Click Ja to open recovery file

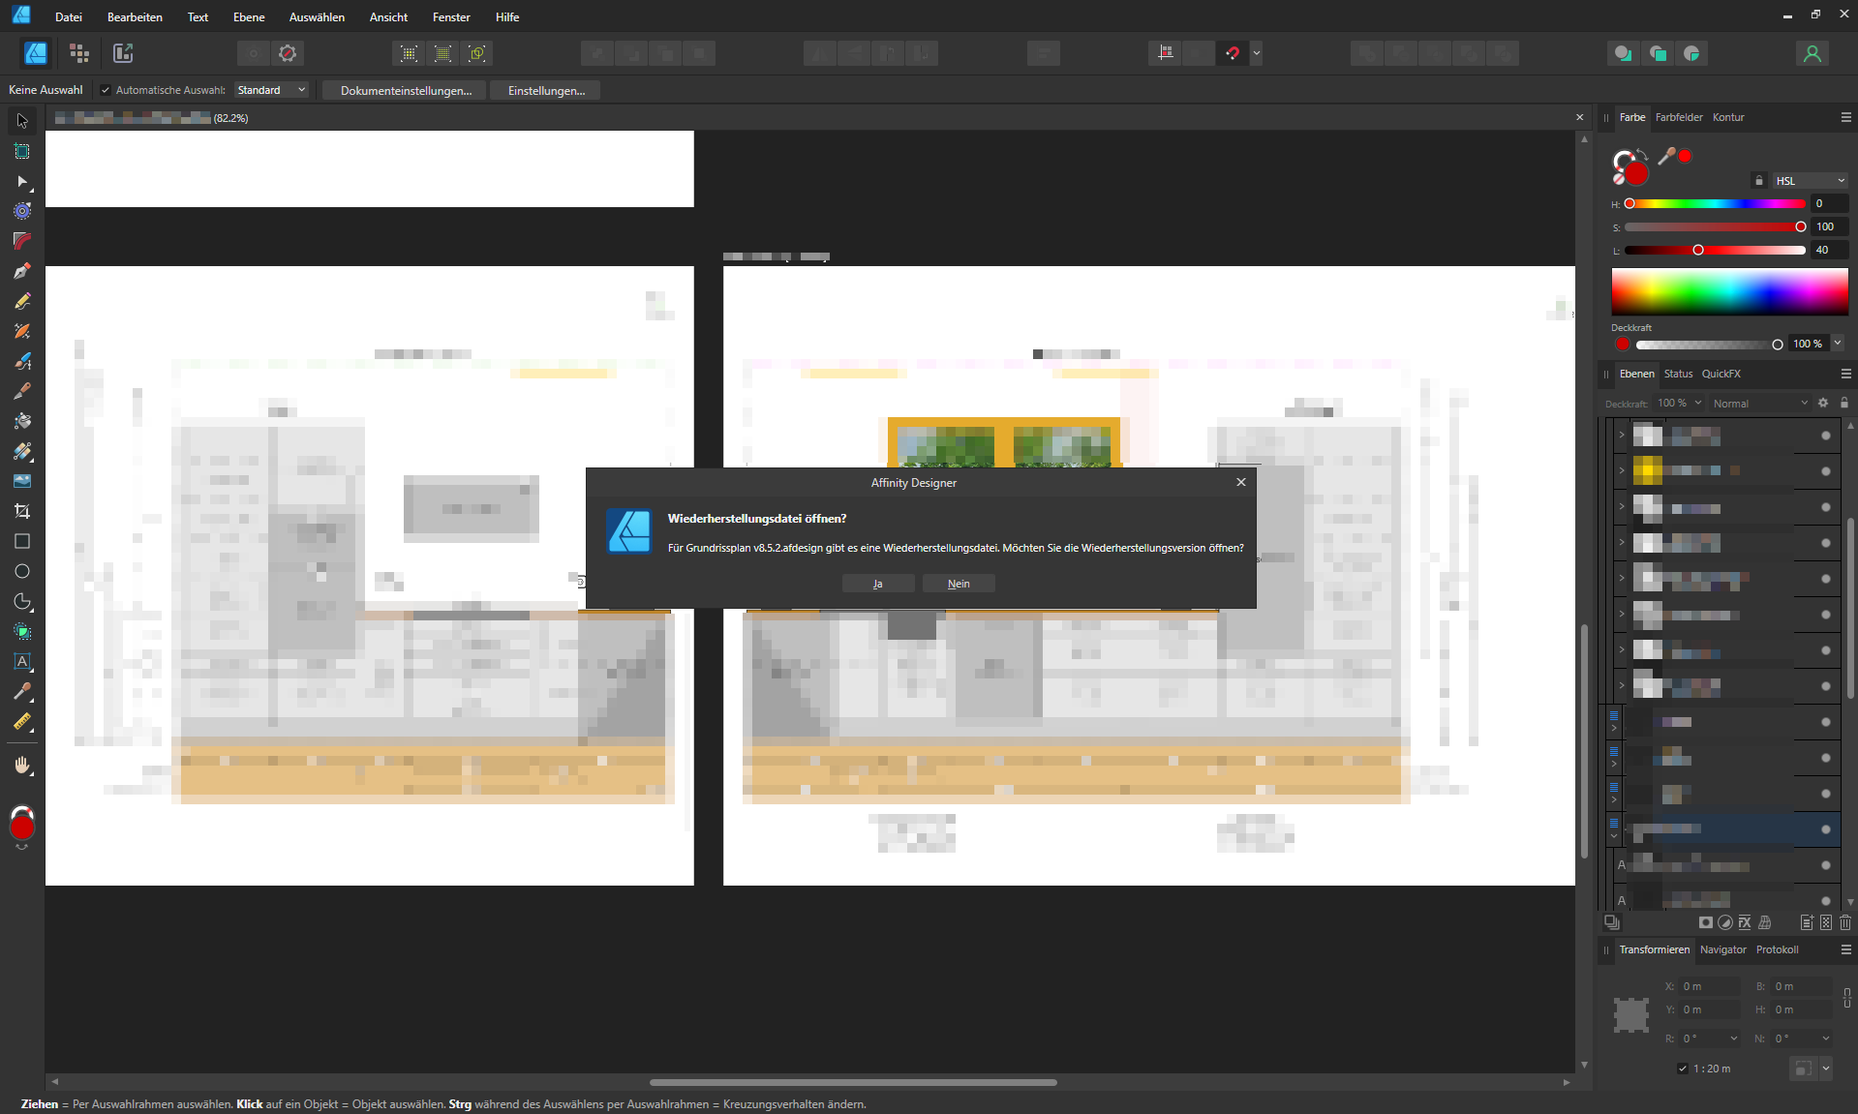[877, 584]
